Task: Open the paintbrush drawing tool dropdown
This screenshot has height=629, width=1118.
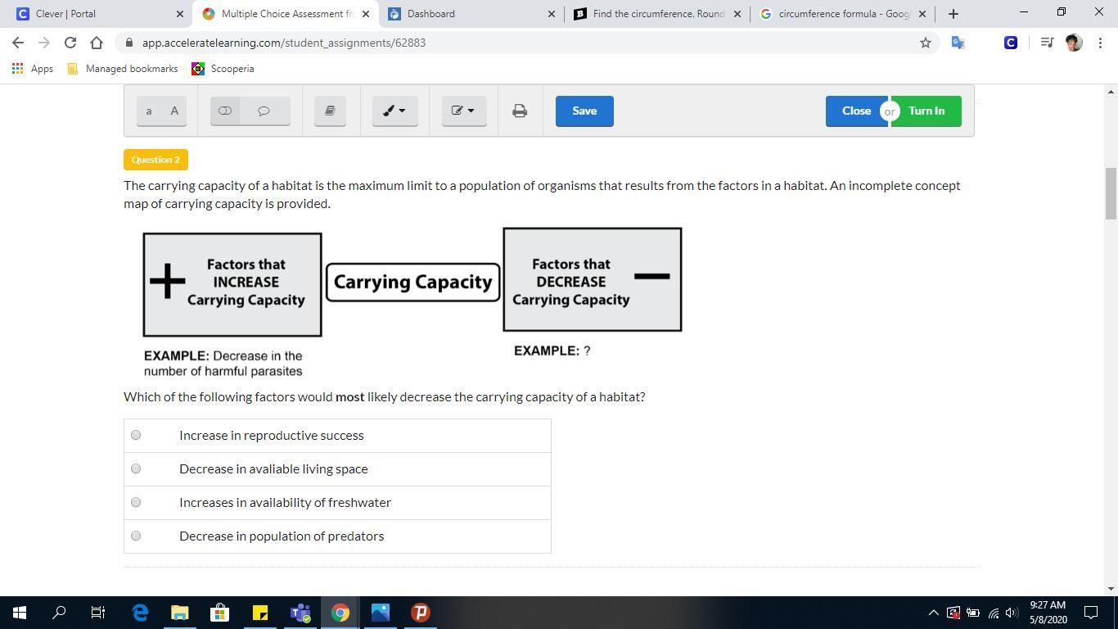Action: coord(395,111)
